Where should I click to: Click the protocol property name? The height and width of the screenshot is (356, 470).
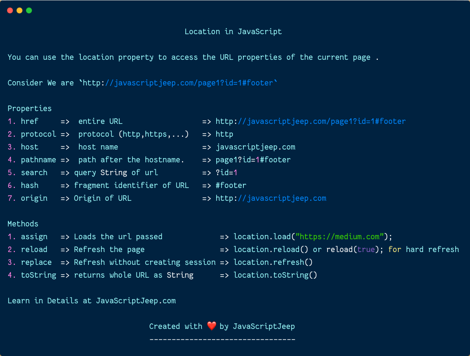(x=38, y=134)
